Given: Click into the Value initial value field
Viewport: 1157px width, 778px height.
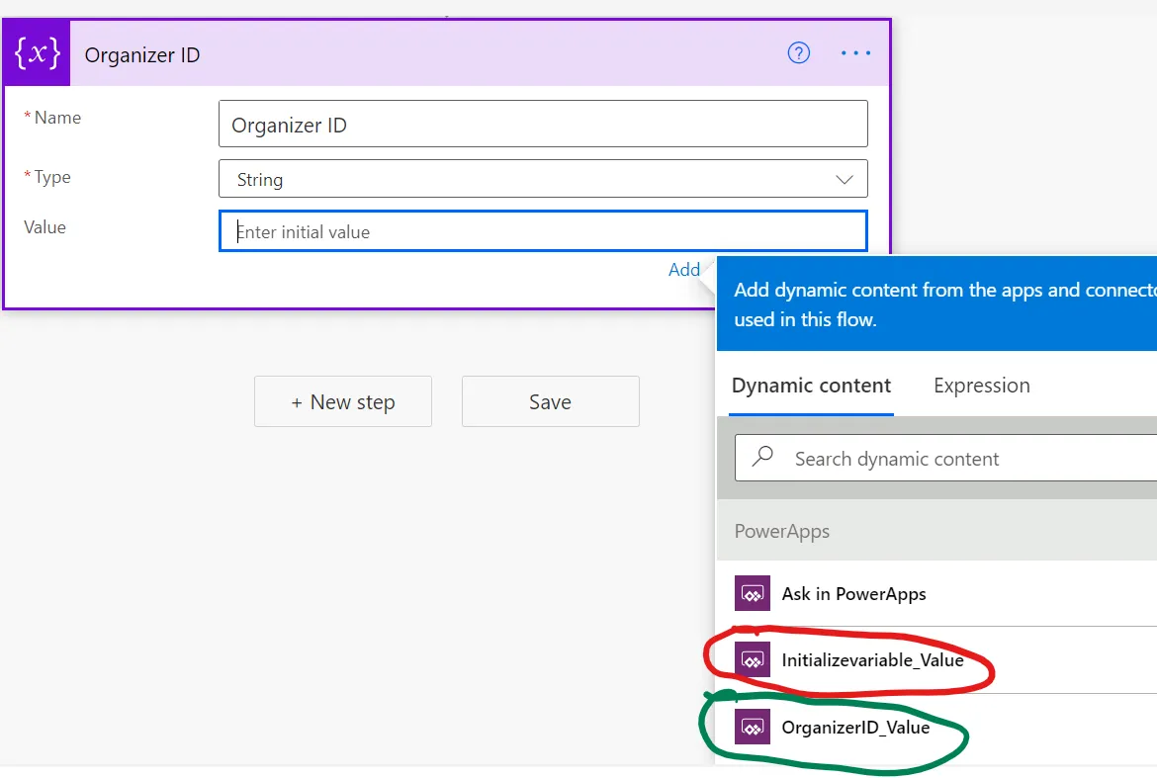Looking at the screenshot, I should point(542,232).
